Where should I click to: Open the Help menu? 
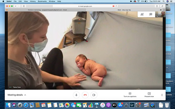pyautogui.click(x=59, y=1)
